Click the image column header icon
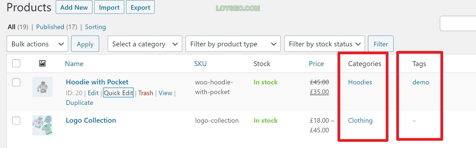476x148 pixels. pyautogui.click(x=42, y=63)
